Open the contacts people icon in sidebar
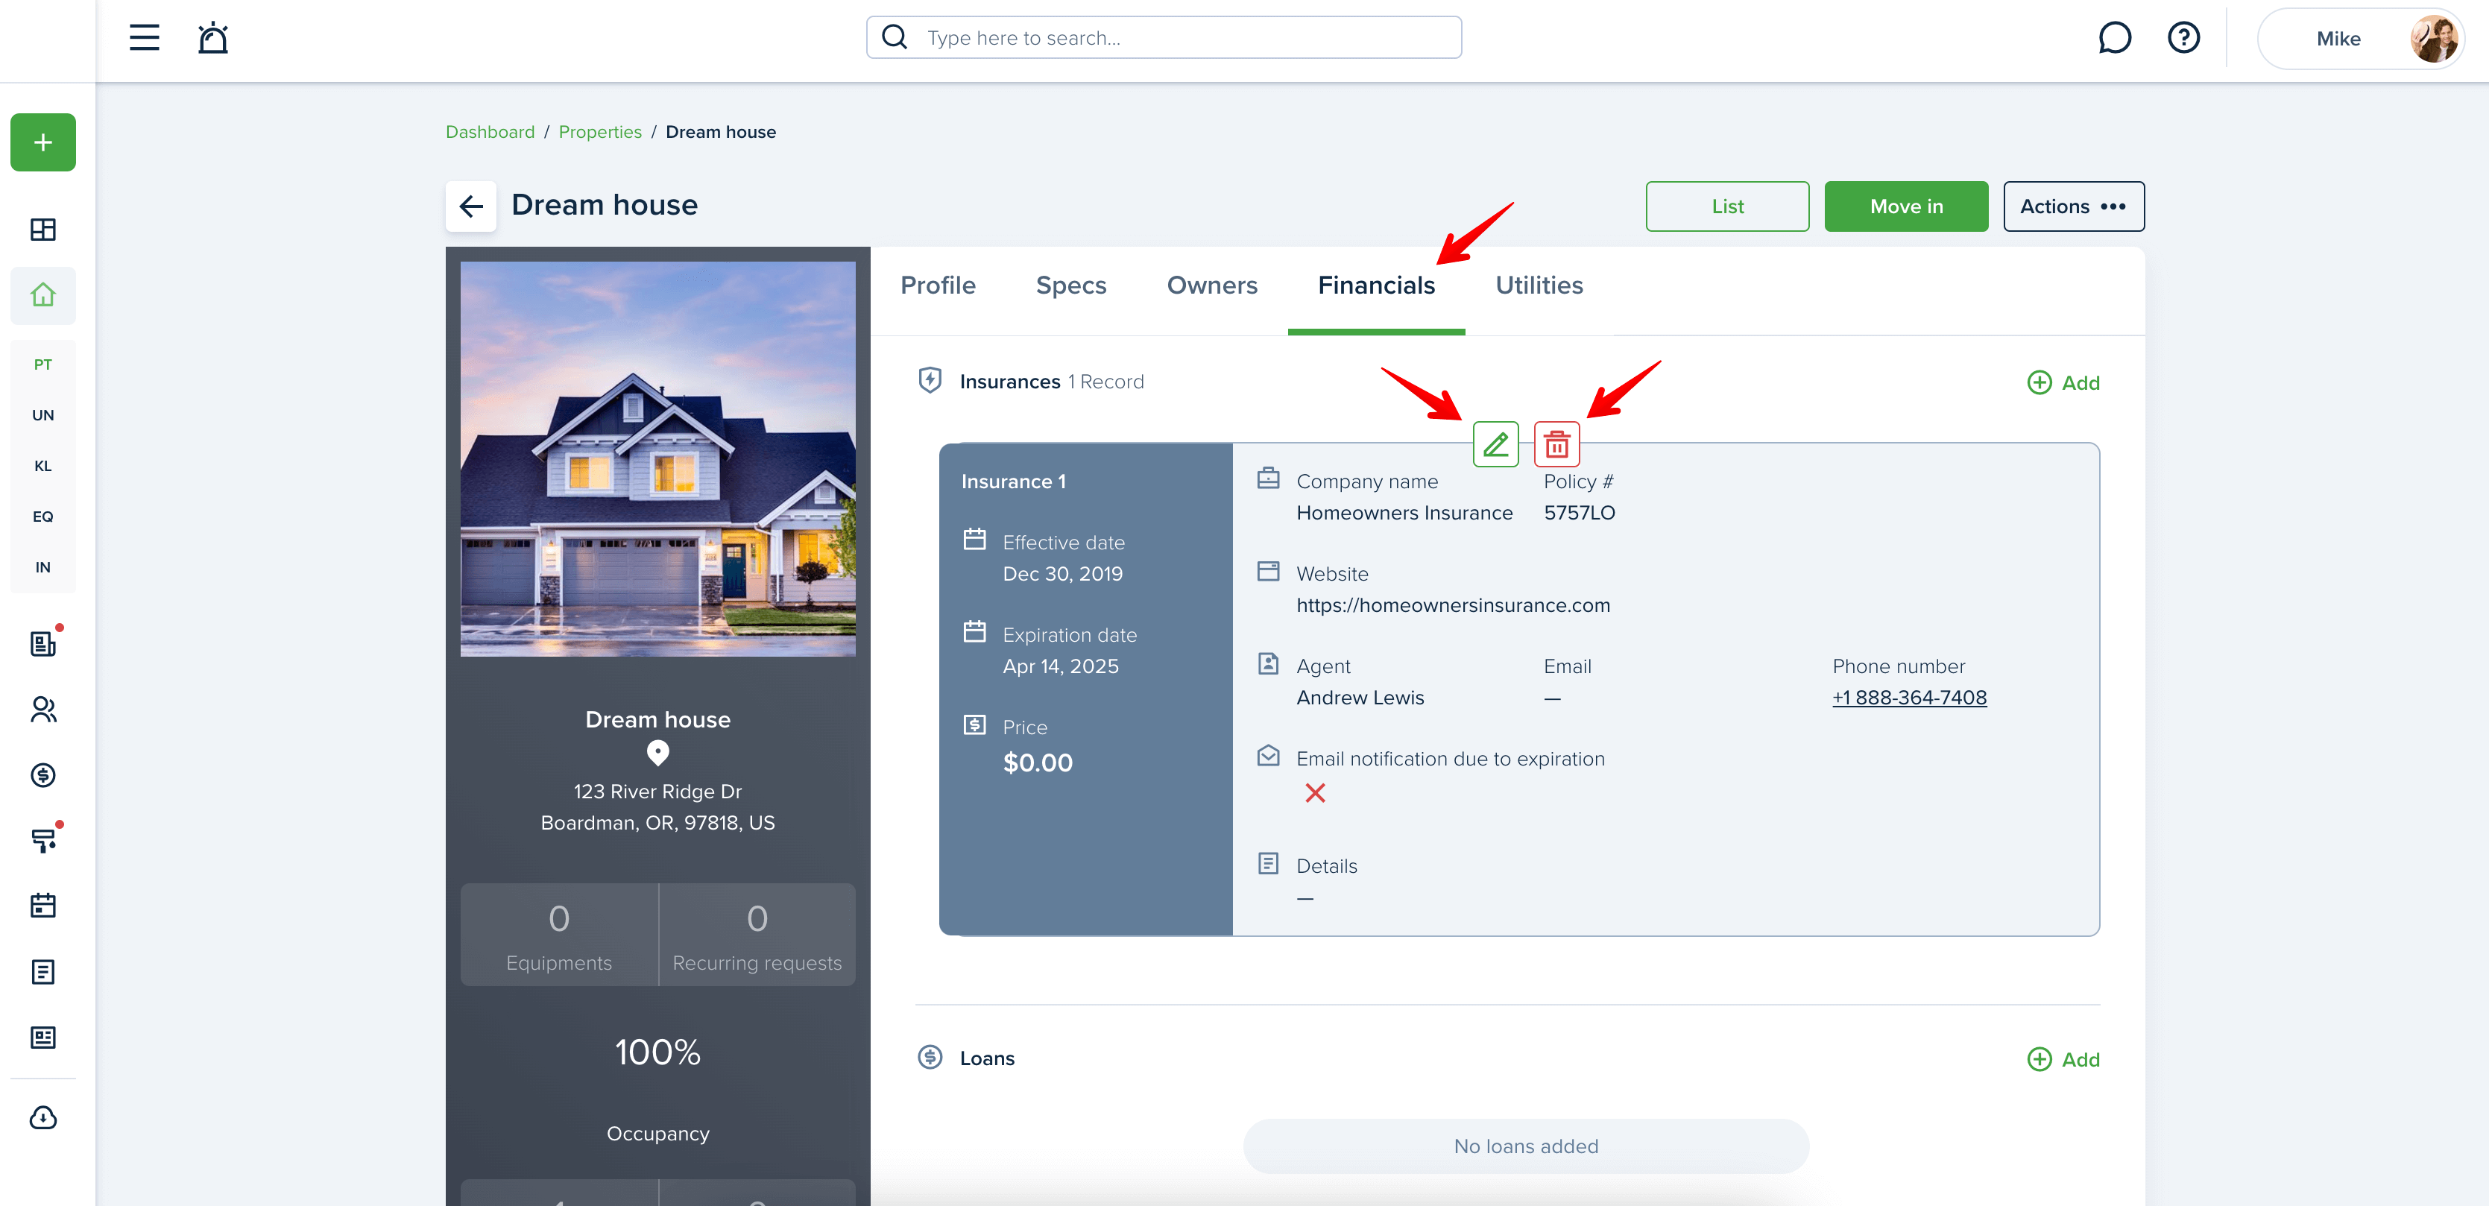This screenshot has width=2489, height=1206. [x=42, y=710]
